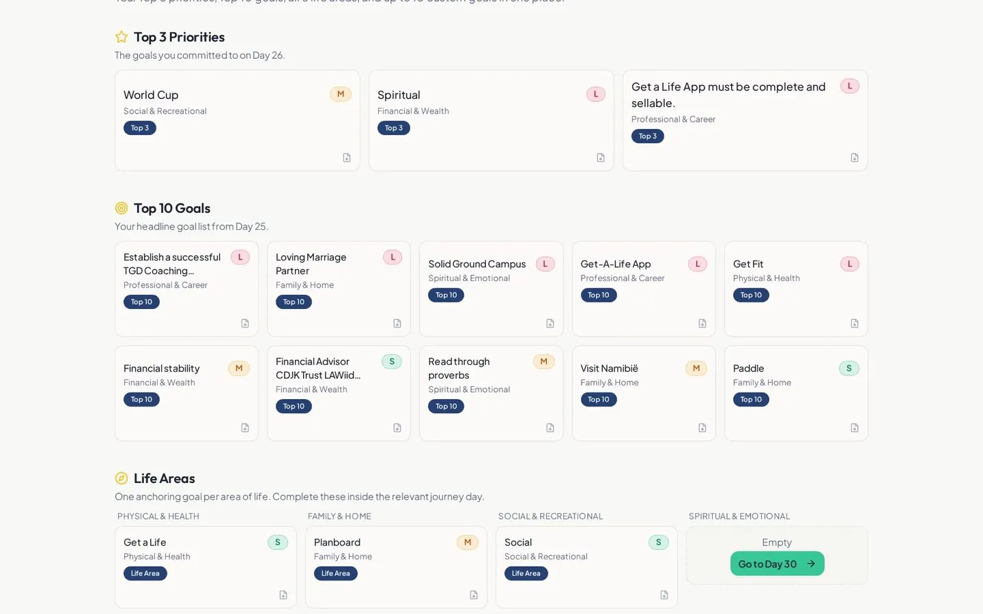This screenshot has height=614, width=983.
Task: Click the M size badge on World Cup card
Action: click(341, 94)
